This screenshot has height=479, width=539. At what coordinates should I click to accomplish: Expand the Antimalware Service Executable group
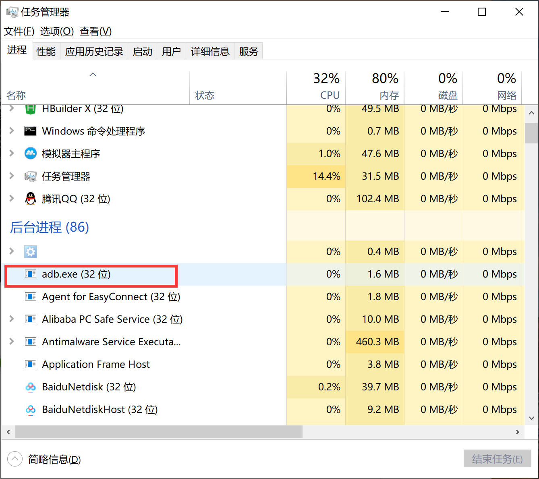pos(12,342)
